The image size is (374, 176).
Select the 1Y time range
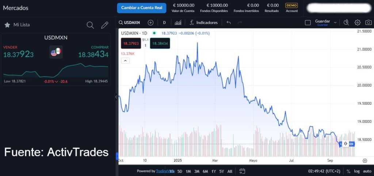pyautogui.click(x=214, y=171)
